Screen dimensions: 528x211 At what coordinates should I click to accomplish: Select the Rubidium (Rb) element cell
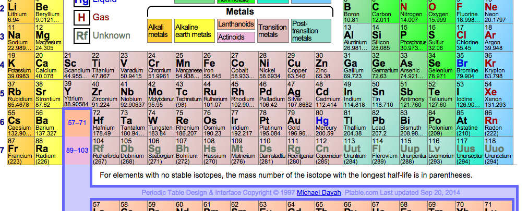21,94
